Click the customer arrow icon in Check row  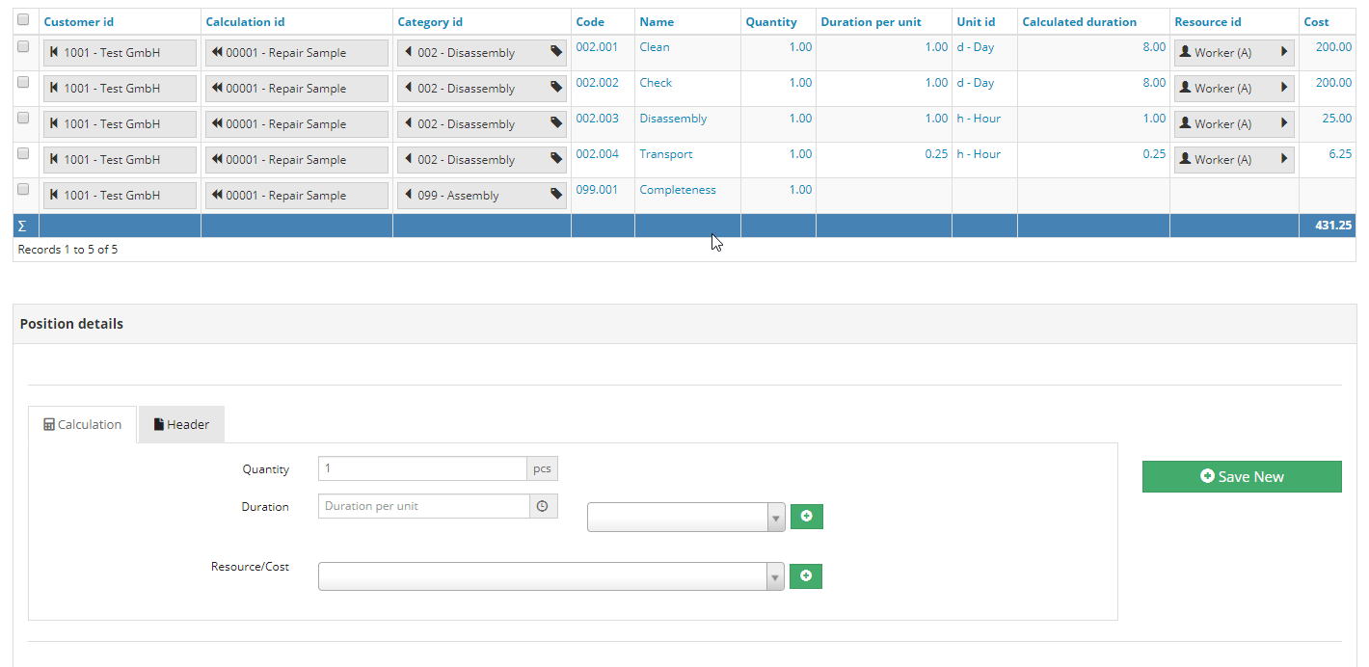point(54,88)
